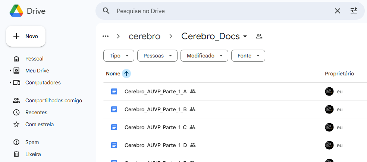The height and width of the screenshot is (162, 367).
Task: Expand the Meu Drive tree arrow
Action: pos(10,71)
